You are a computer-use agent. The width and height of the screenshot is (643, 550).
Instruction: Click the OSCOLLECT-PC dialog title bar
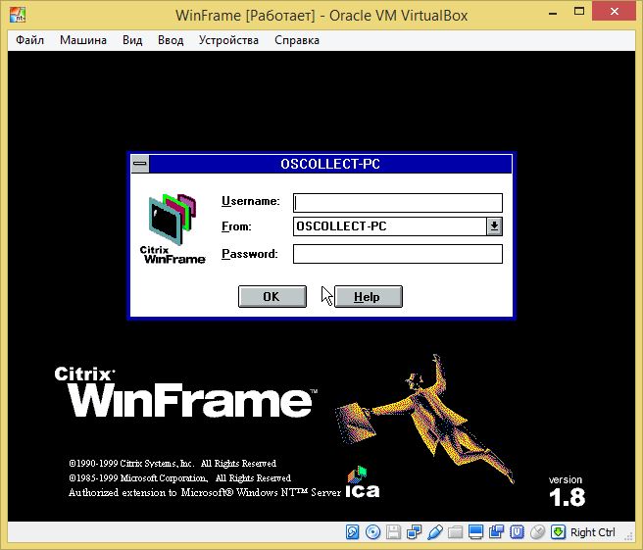click(x=330, y=164)
